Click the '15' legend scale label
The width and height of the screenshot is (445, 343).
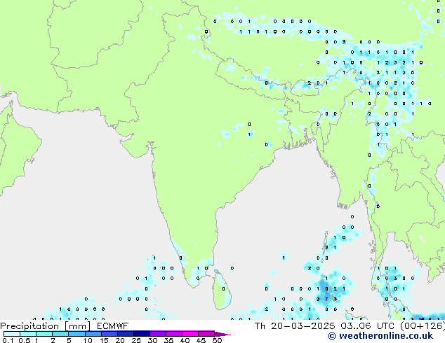pos(104,340)
